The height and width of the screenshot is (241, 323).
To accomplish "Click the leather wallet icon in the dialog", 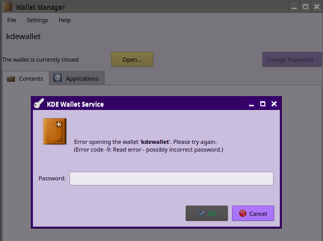I will coord(54,132).
